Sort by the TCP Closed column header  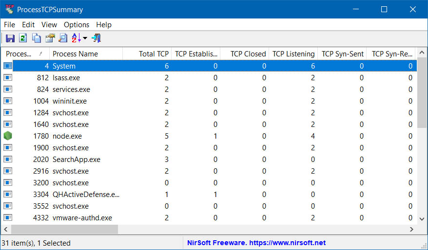point(245,54)
